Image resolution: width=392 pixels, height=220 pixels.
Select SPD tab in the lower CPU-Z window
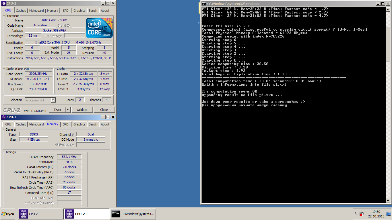pyautogui.click(x=66, y=124)
